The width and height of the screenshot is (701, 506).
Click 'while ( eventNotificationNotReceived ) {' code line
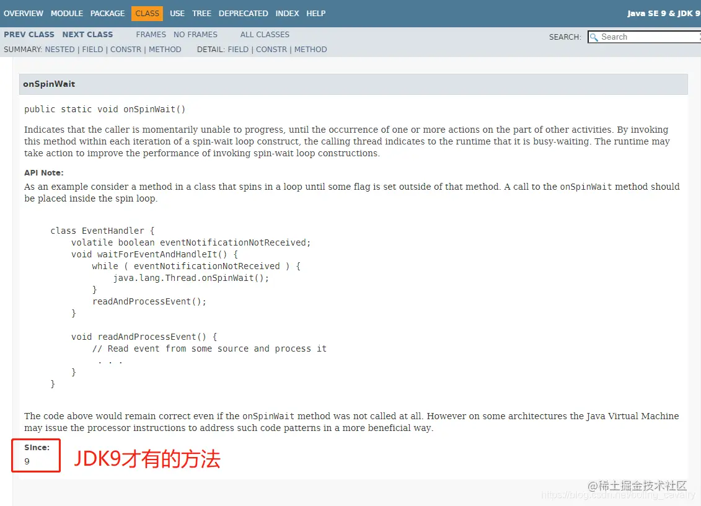[196, 266]
